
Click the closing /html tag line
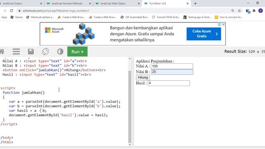tap(7, 142)
